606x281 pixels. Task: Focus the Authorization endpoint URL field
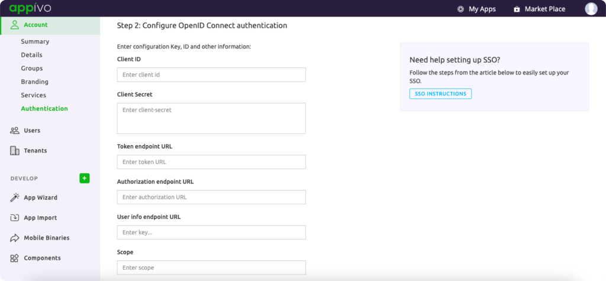(211, 197)
